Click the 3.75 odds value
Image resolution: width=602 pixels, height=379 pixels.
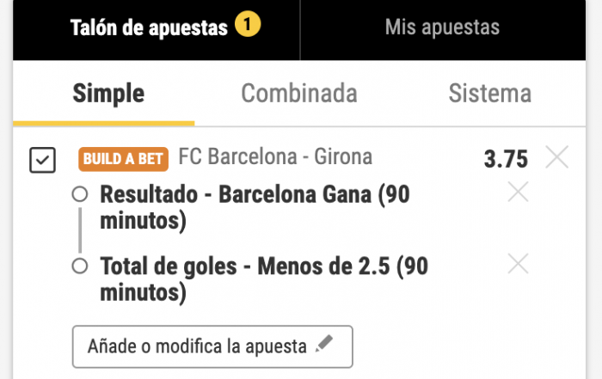506,159
